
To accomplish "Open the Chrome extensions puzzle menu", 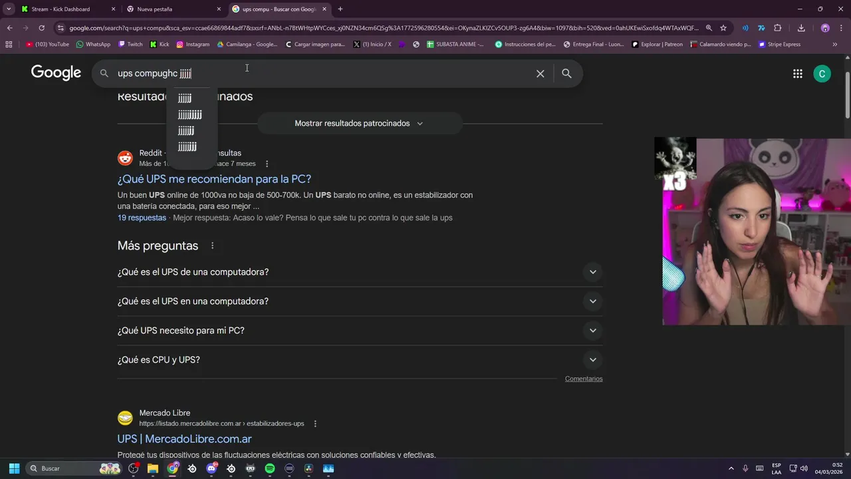I will pos(778,28).
